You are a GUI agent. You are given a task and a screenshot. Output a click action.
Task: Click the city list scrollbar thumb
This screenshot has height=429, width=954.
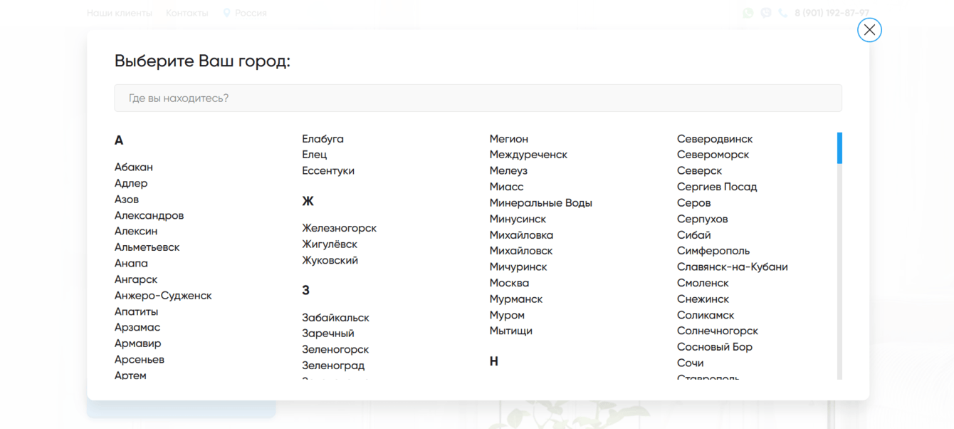pos(839,148)
